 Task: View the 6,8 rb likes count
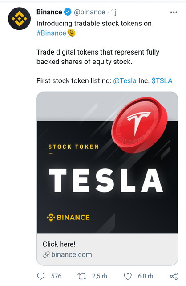[146, 276]
